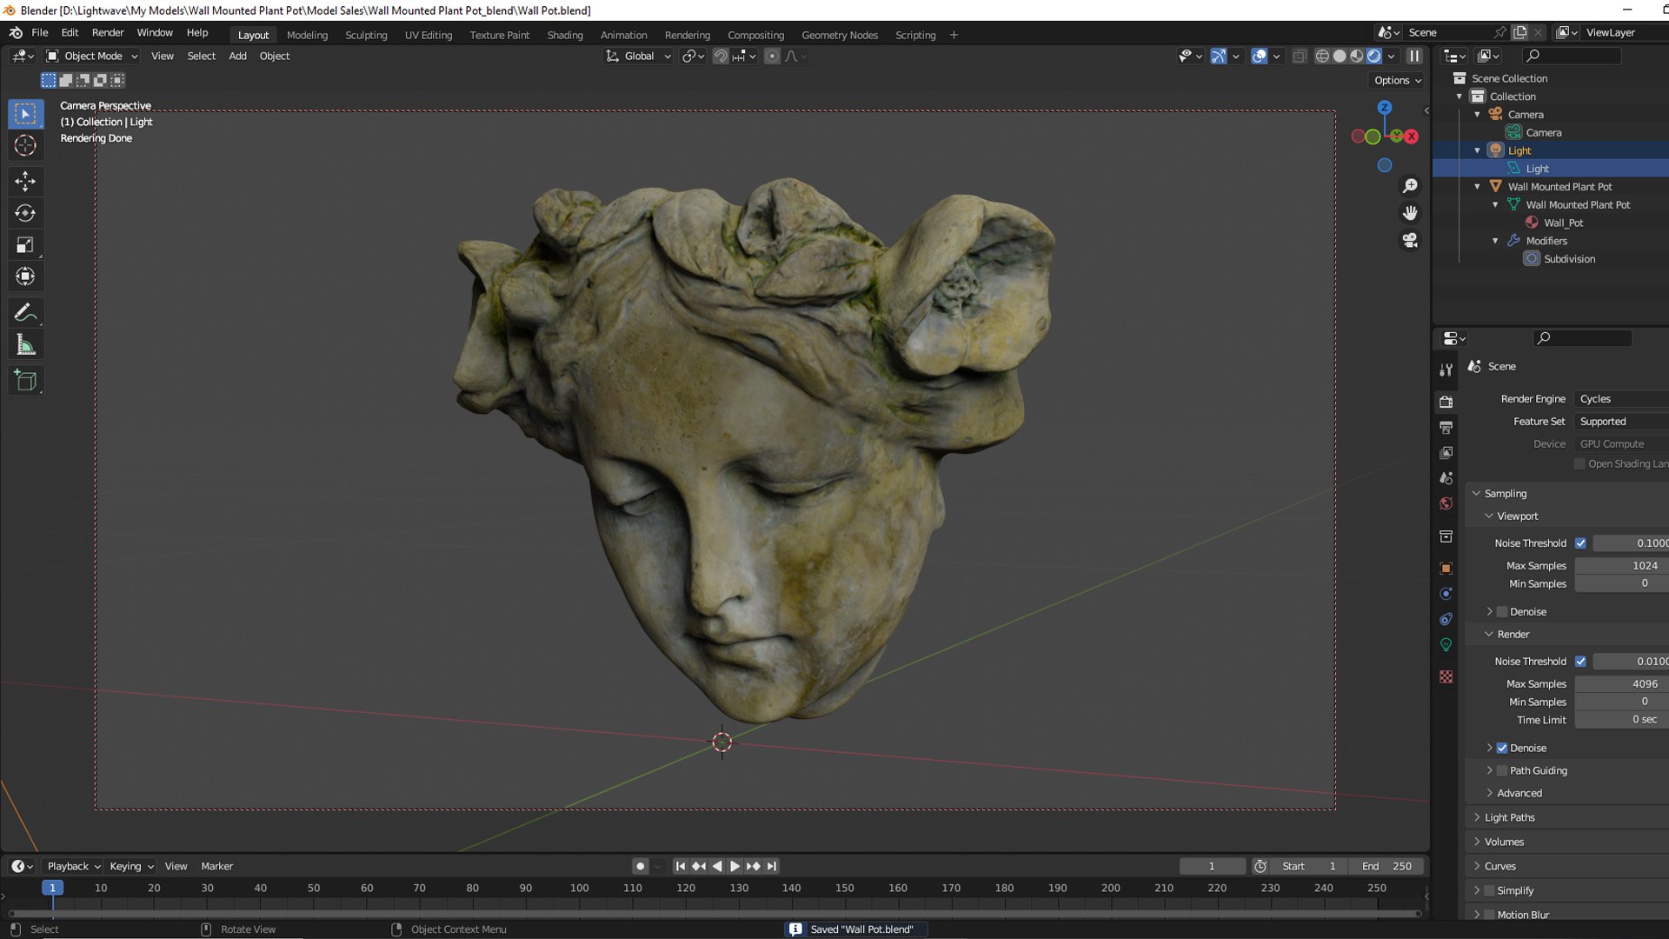Select the Measure tool
The image size is (1669, 939).
coord(25,345)
